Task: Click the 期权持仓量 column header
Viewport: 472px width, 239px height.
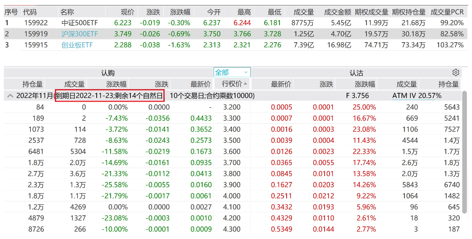Action: (x=409, y=12)
